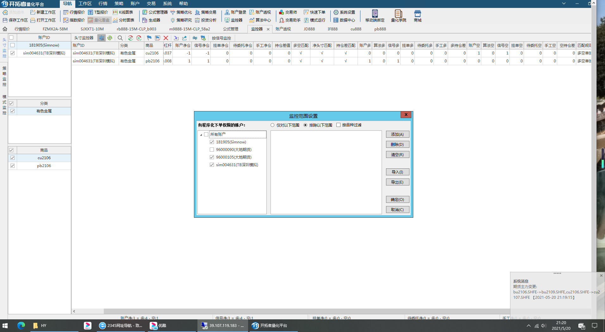This screenshot has height=332, width=605.
Task: Open the 量化学院 academy icon
Action: tap(398, 16)
